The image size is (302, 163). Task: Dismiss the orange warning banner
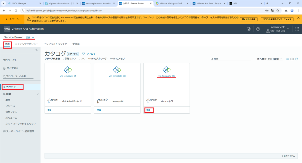(x=298, y=18)
